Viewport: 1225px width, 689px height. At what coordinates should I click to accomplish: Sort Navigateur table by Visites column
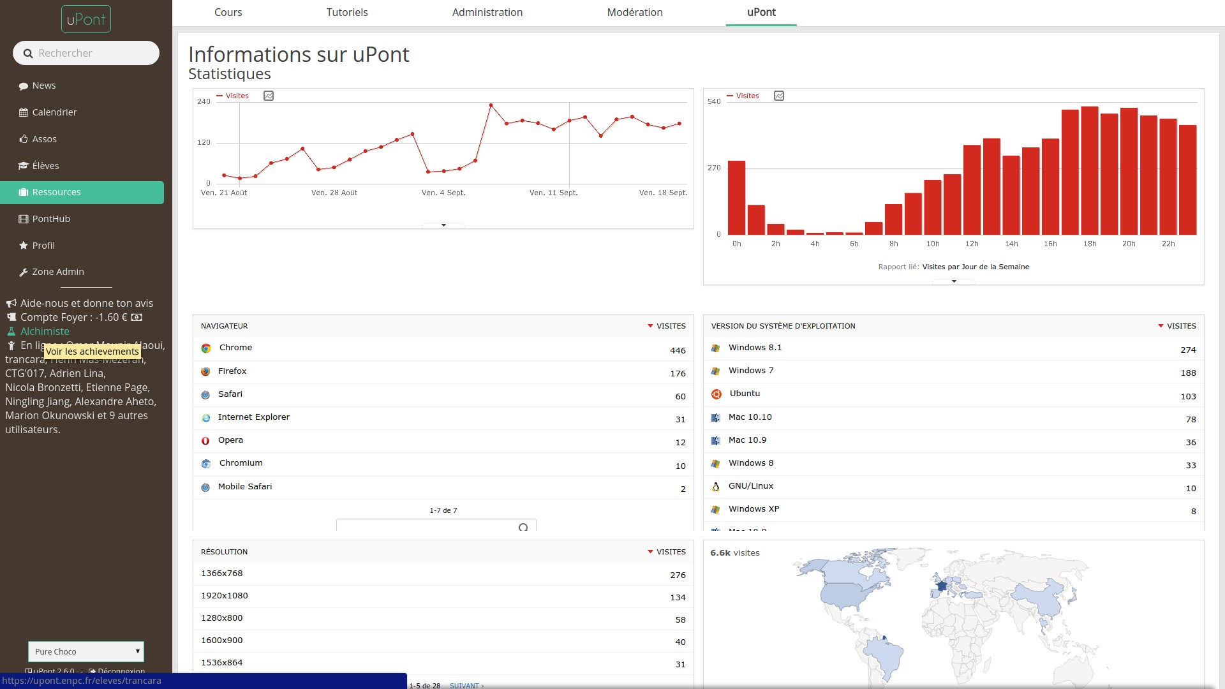(x=670, y=326)
